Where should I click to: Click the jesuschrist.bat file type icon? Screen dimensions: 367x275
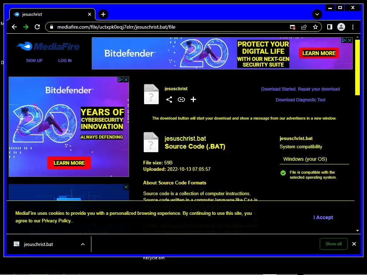[x=151, y=142]
